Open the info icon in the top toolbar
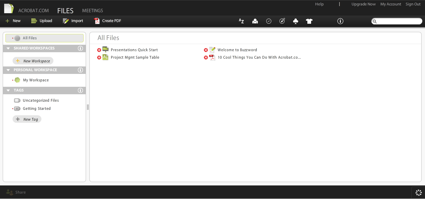The image size is (425, 199). click(340, 21)
